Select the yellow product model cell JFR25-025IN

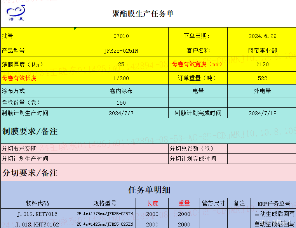[121, 50]
